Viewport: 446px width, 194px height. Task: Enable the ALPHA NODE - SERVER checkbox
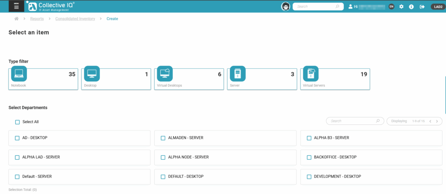tap(163, 157)
